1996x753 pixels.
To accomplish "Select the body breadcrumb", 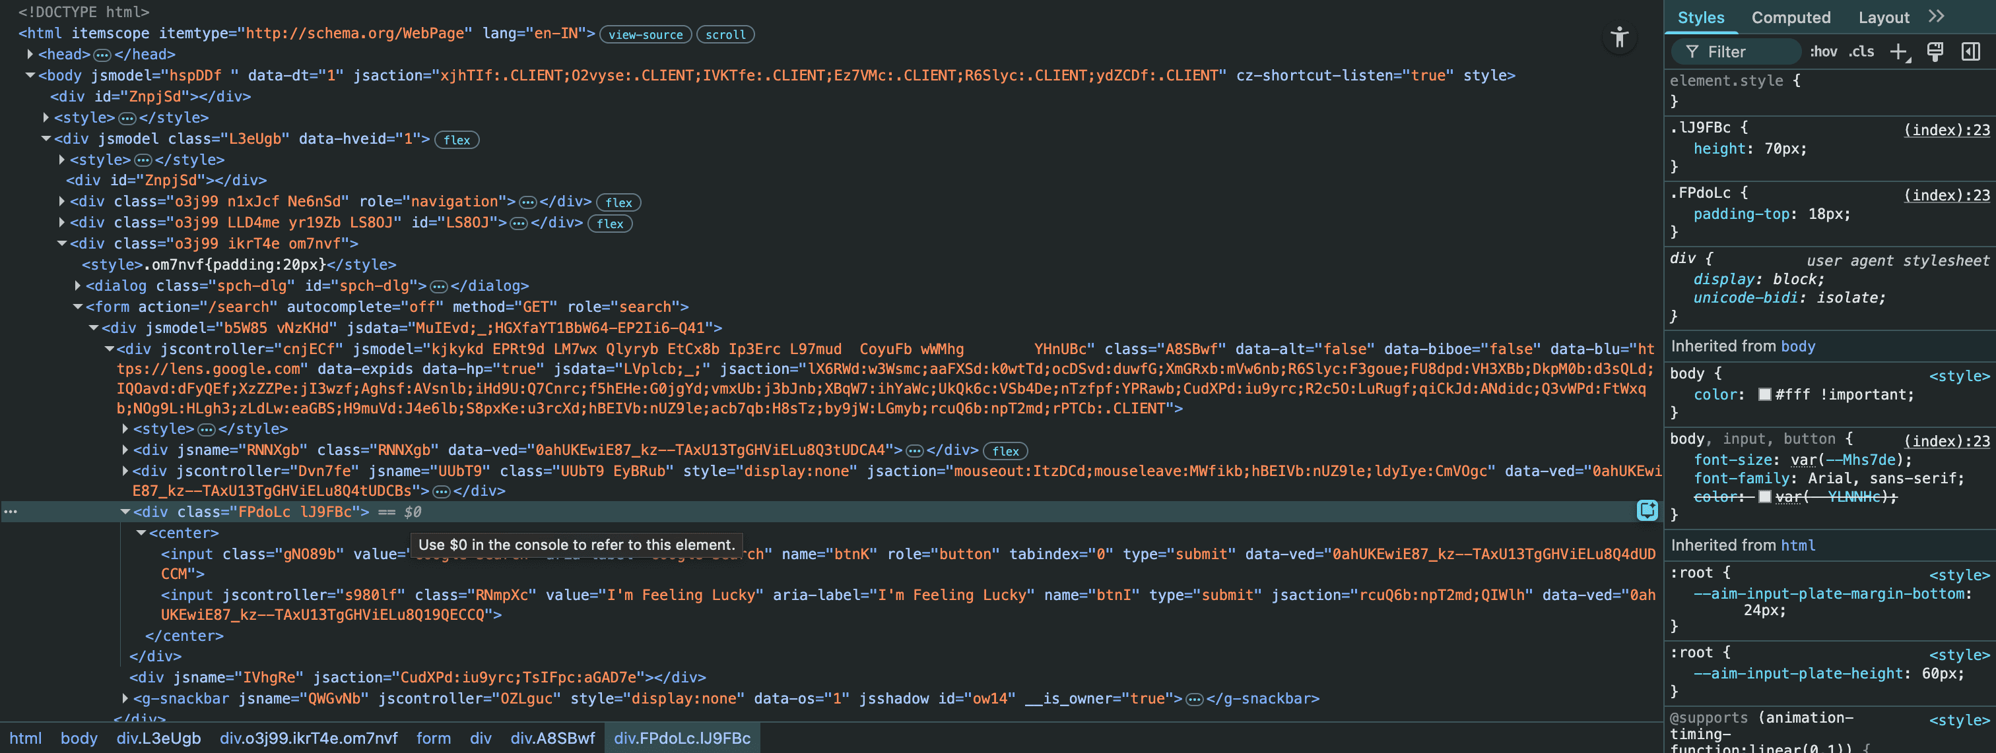I will pos(79,738).
